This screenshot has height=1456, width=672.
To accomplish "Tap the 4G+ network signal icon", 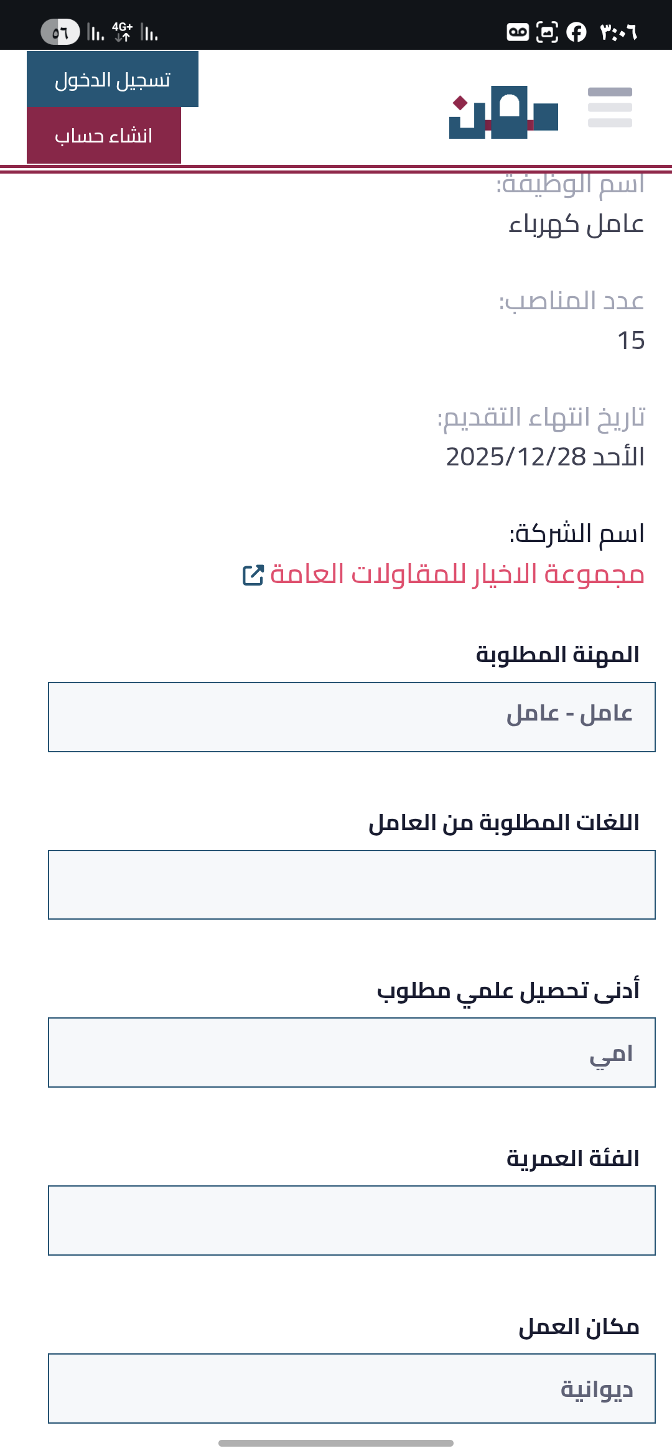I will [x=123, y=32].
